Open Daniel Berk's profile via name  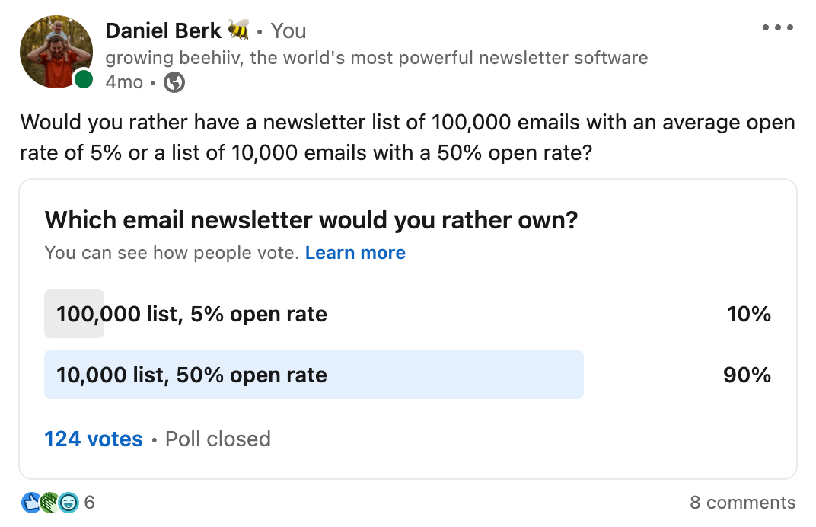[x=163, y=31]
